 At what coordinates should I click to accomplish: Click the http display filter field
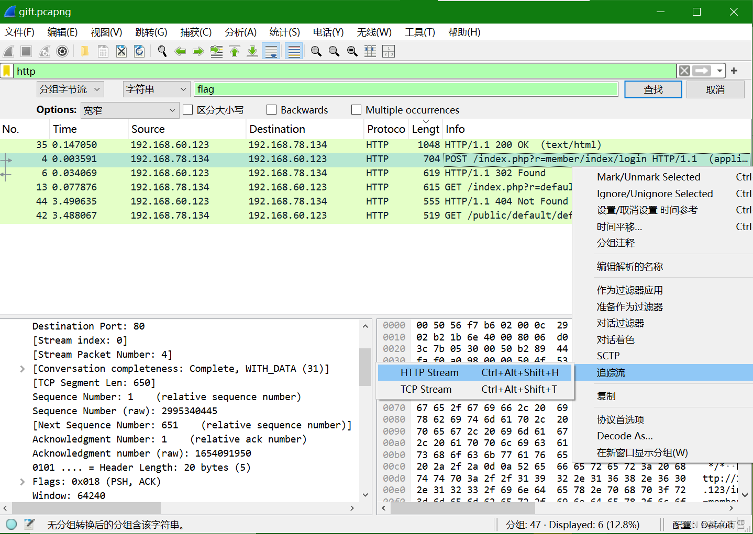[x=345, y=71]
